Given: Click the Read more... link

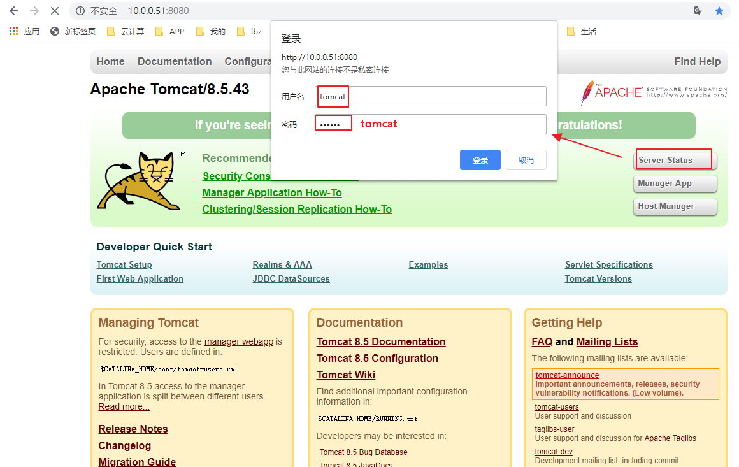Looking at the screenshot, I should click(x=124, y=406).
